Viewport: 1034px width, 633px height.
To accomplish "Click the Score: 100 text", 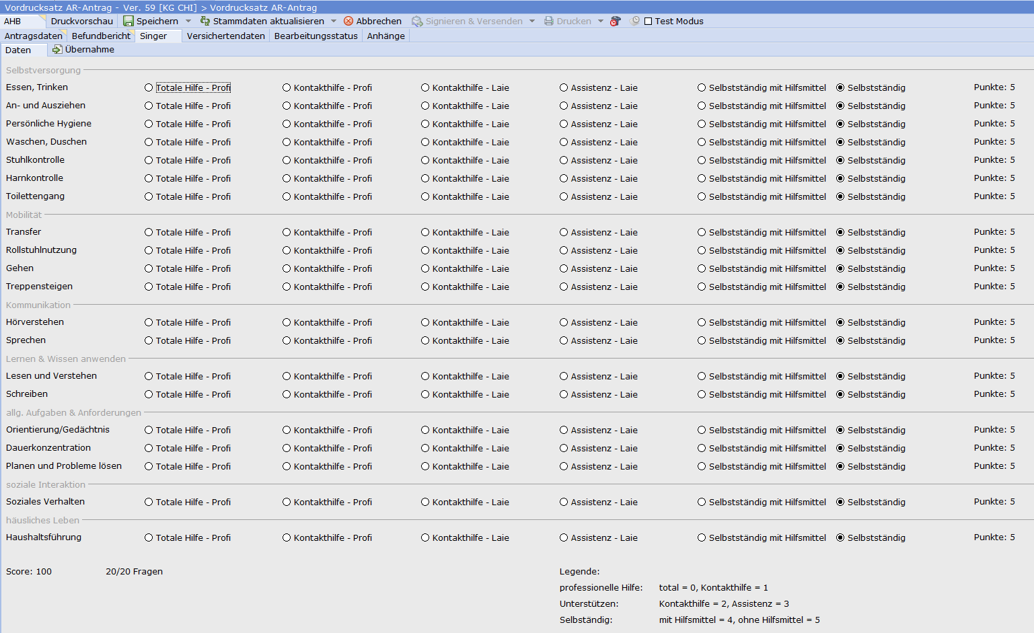I will pyautogui.click(x=29, y=572).
